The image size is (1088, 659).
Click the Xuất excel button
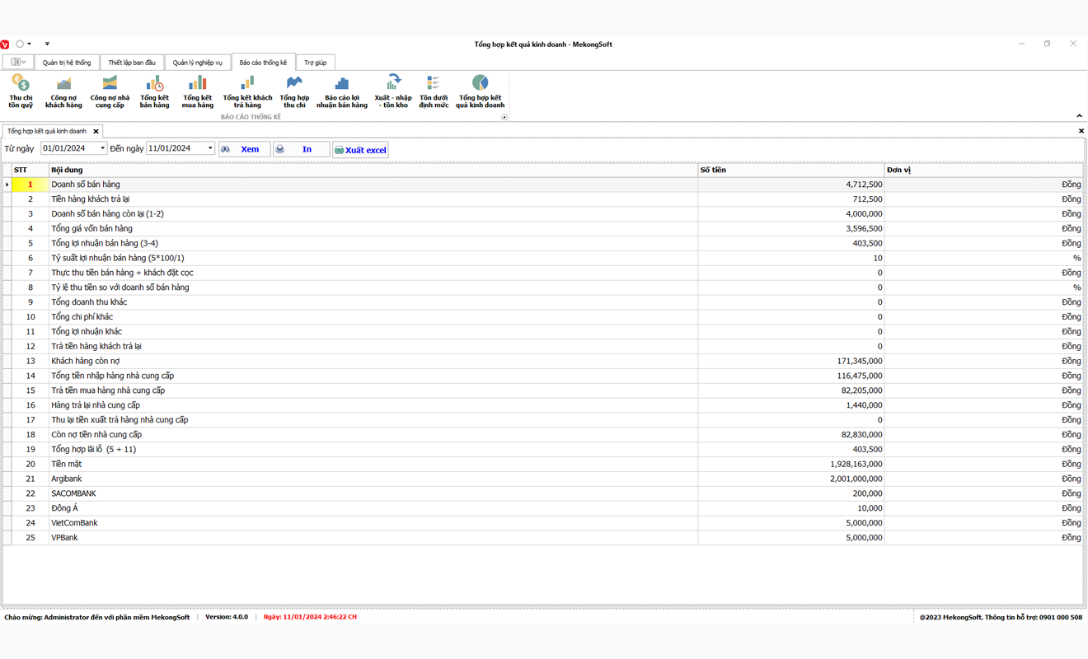click(x=360, y=150)
